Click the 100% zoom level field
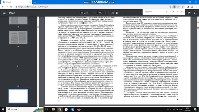This screenshot has width=199, height=112. pos(99,13)
